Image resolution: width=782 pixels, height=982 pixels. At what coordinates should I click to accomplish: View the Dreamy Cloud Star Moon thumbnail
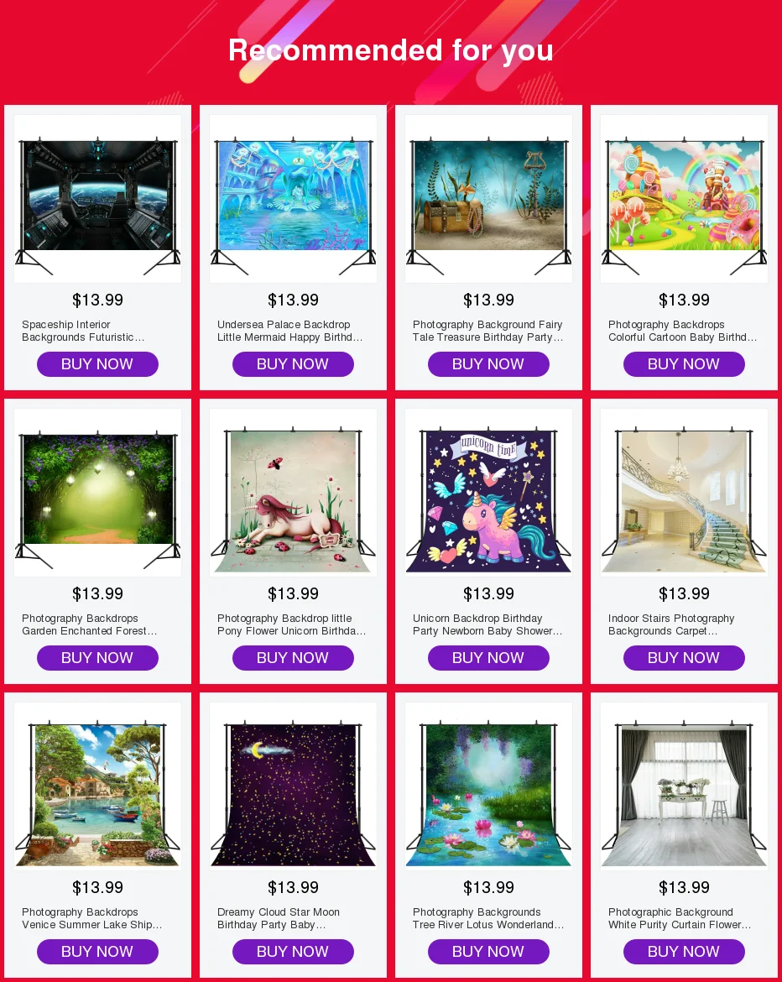pos(293,786)
